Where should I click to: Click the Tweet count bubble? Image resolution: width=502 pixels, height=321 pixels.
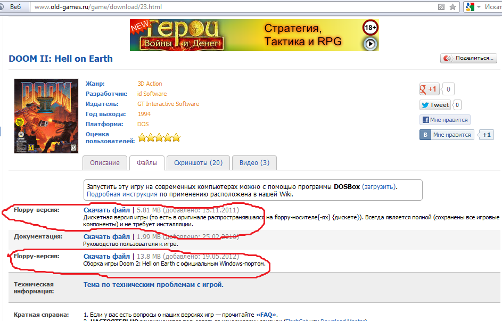pyautogui.click(x=457, y=105)
